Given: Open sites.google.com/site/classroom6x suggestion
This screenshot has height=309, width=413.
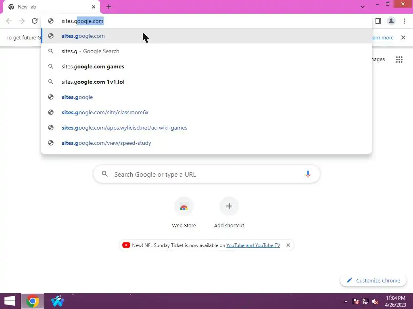Looking at the screenshot, I should tap(206, 113).
